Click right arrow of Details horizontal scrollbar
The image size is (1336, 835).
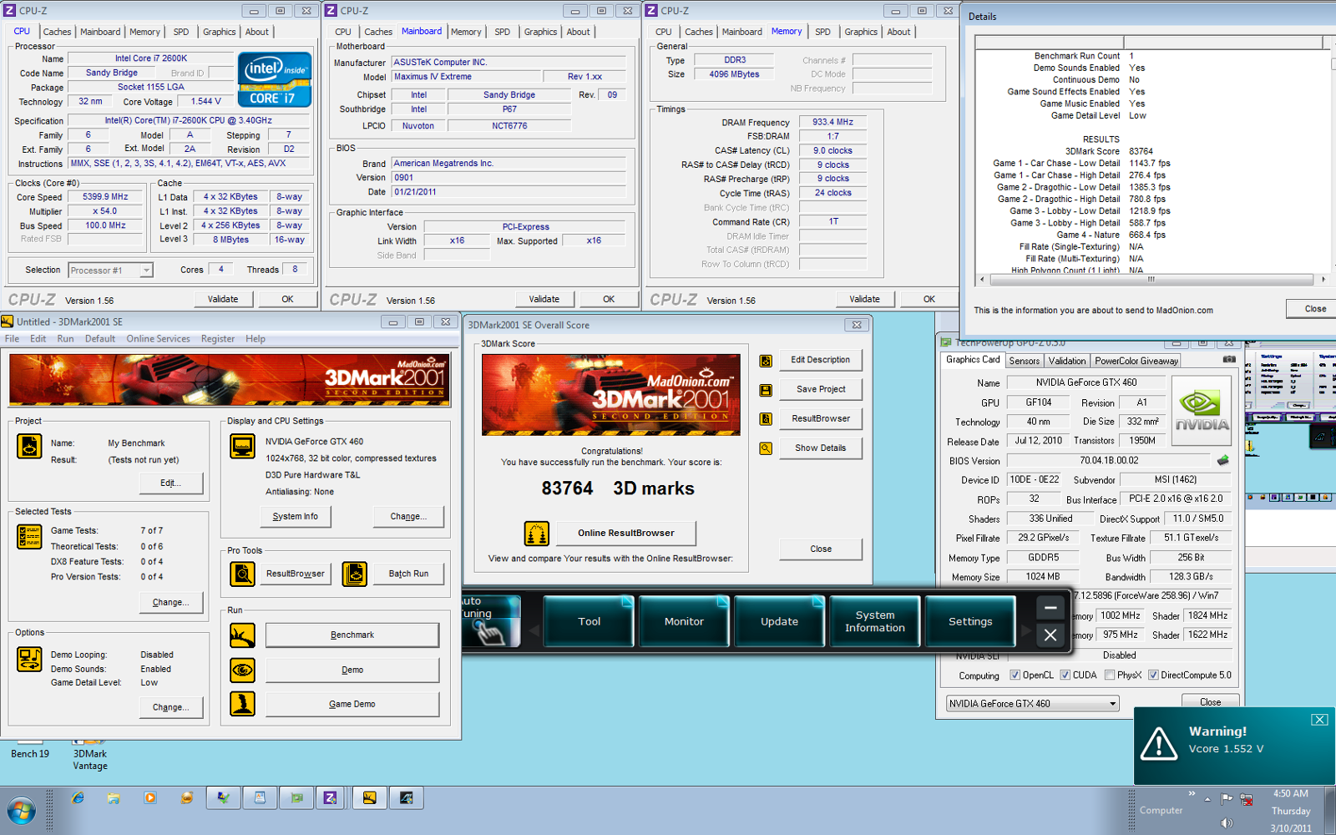click(1323, 280)
